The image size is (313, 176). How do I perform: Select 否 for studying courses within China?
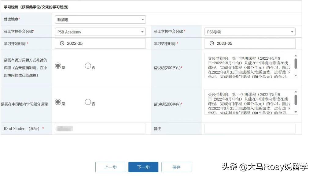point(88,102)
